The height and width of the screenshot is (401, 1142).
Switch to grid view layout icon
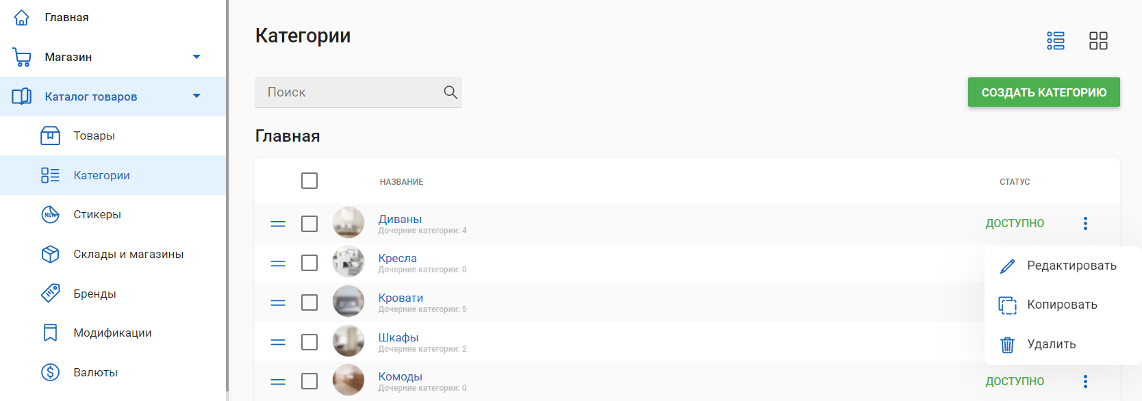tap(1098, 41)
